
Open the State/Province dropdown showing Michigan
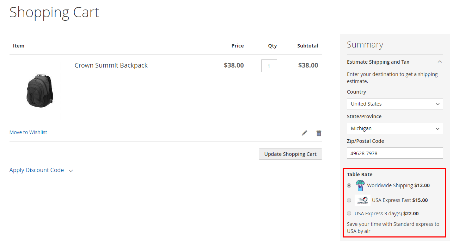click(x=395, y=128)
